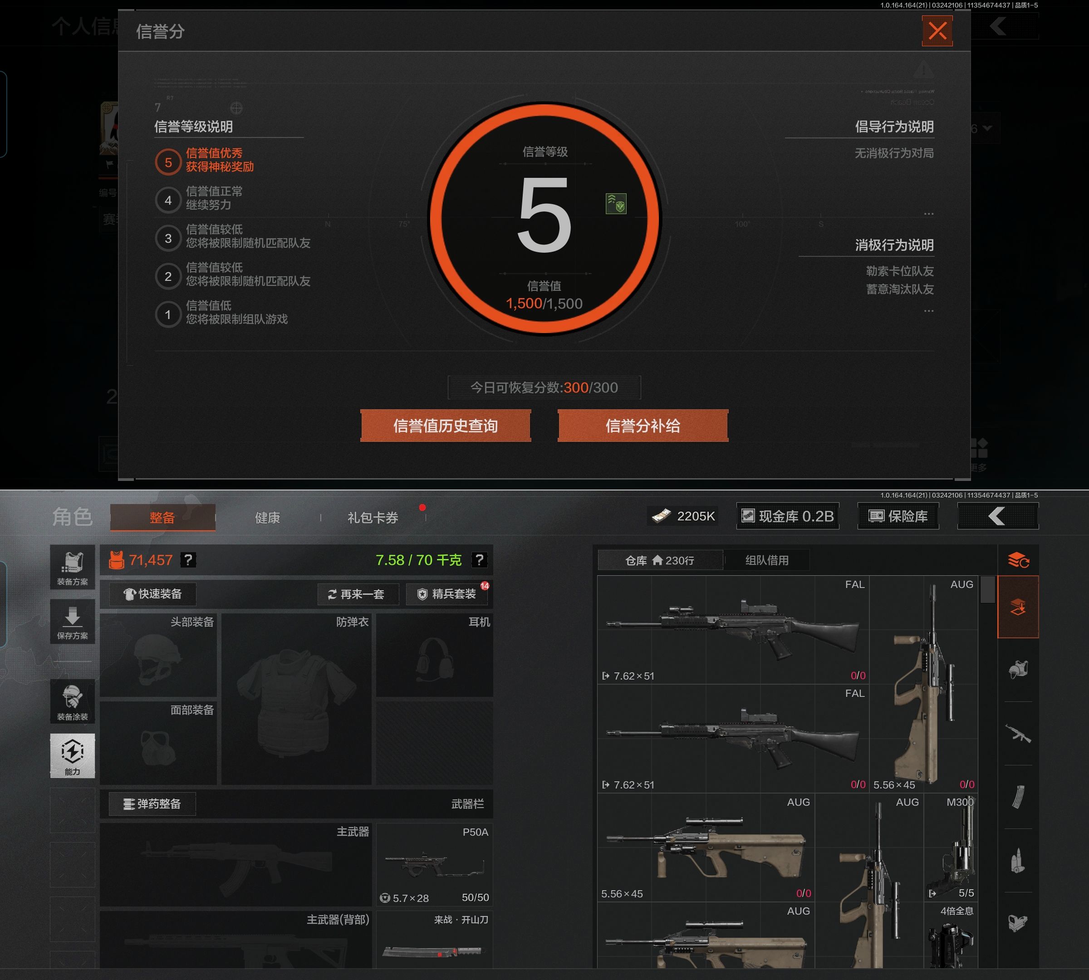Viewport: 1089px width, 980px height.
Task: Filter warehouse by sights attachment category
Action: pos(1018,923)
